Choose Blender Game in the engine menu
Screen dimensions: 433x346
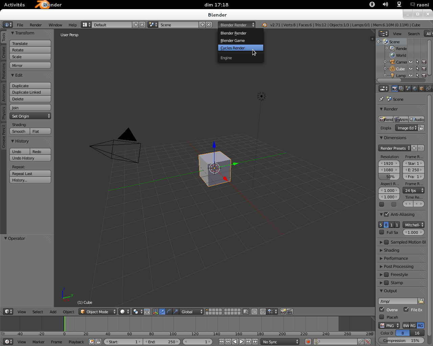coord(241,41)
